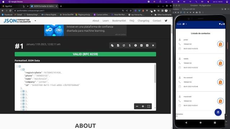Expand the second JSON object in the array
Image resolution: width=230 pixels, height=129 pixels.
pyautogui.click(x=23, y=91)
